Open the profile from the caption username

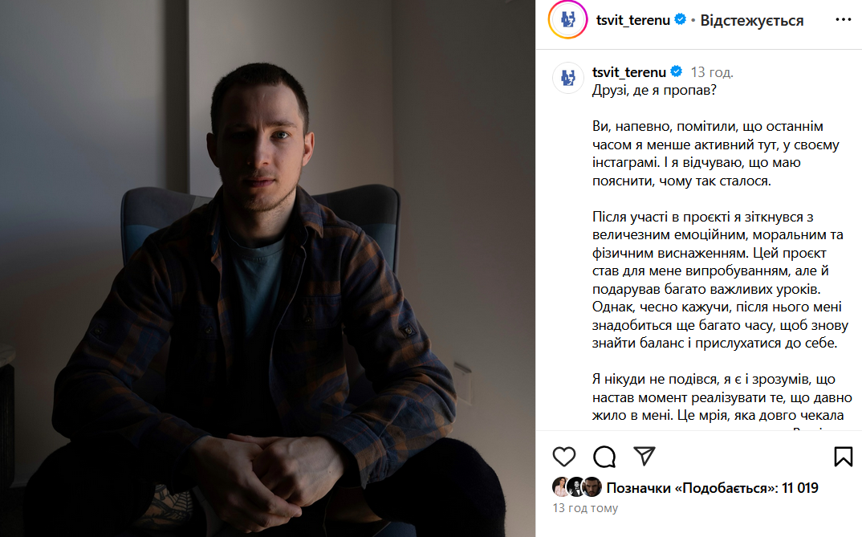[x=629, y=72]
